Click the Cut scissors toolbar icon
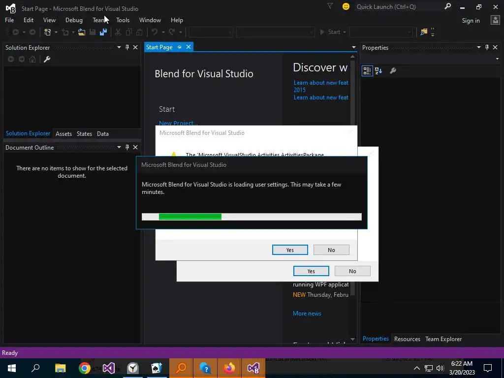 click(118, 32)
